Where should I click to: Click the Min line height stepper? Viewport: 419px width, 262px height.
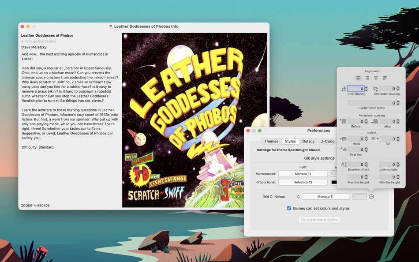[x=398, y=177]
